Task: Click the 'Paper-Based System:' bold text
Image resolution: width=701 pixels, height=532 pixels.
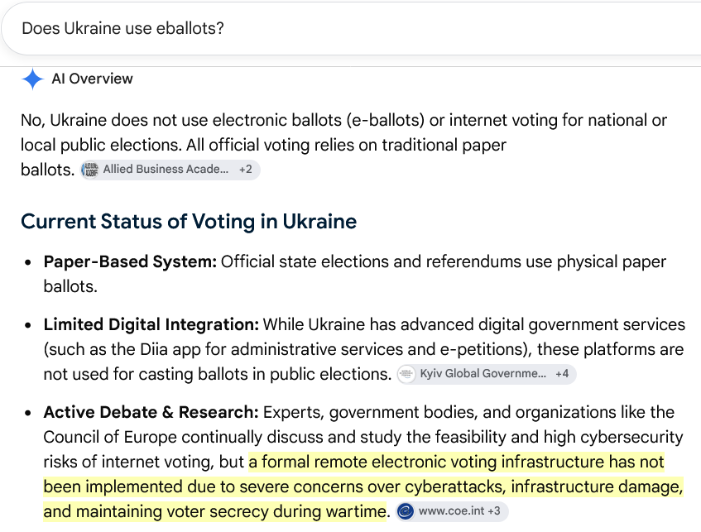Action: pos(130,262)
